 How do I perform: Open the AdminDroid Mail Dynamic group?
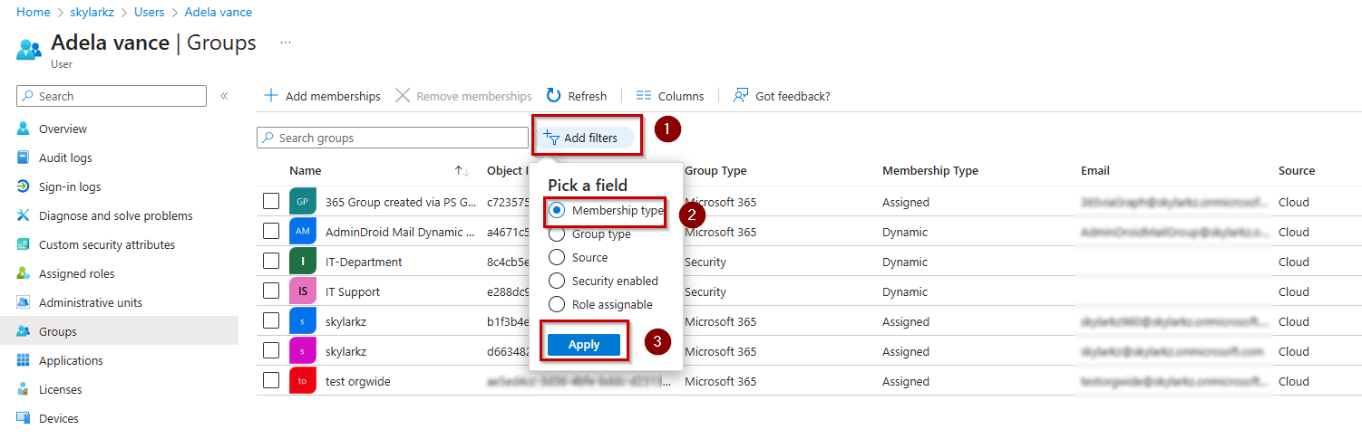400,232
